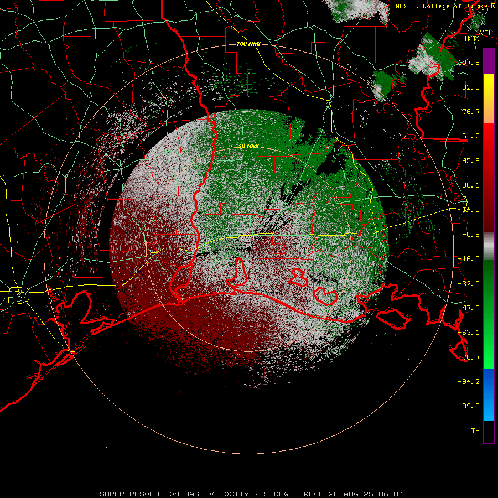Click the radar product caption at bottom
The height and width of the screenshot is (498, 498).
point(252,494)
